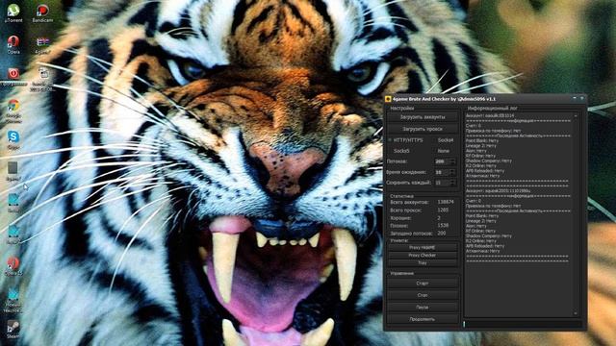The image size is (616, 346).
Task: Open the Bandicam desktop shortcut
Action: (42, 12)
